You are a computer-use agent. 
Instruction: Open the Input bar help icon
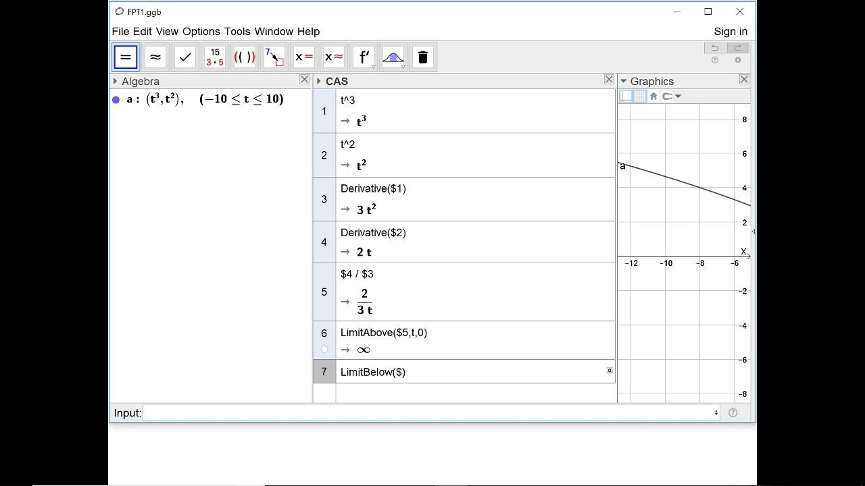pos(733,413)
